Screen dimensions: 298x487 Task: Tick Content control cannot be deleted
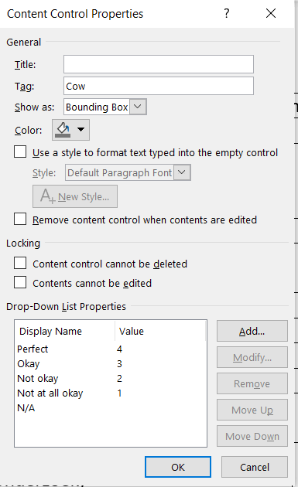[x=20, y=264]
